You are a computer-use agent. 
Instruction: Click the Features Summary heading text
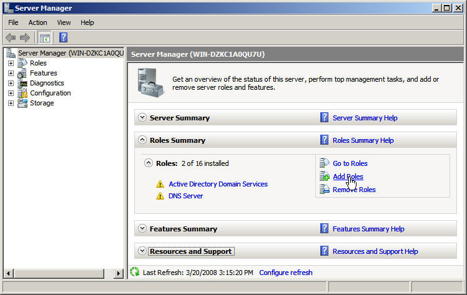[183, 229]
